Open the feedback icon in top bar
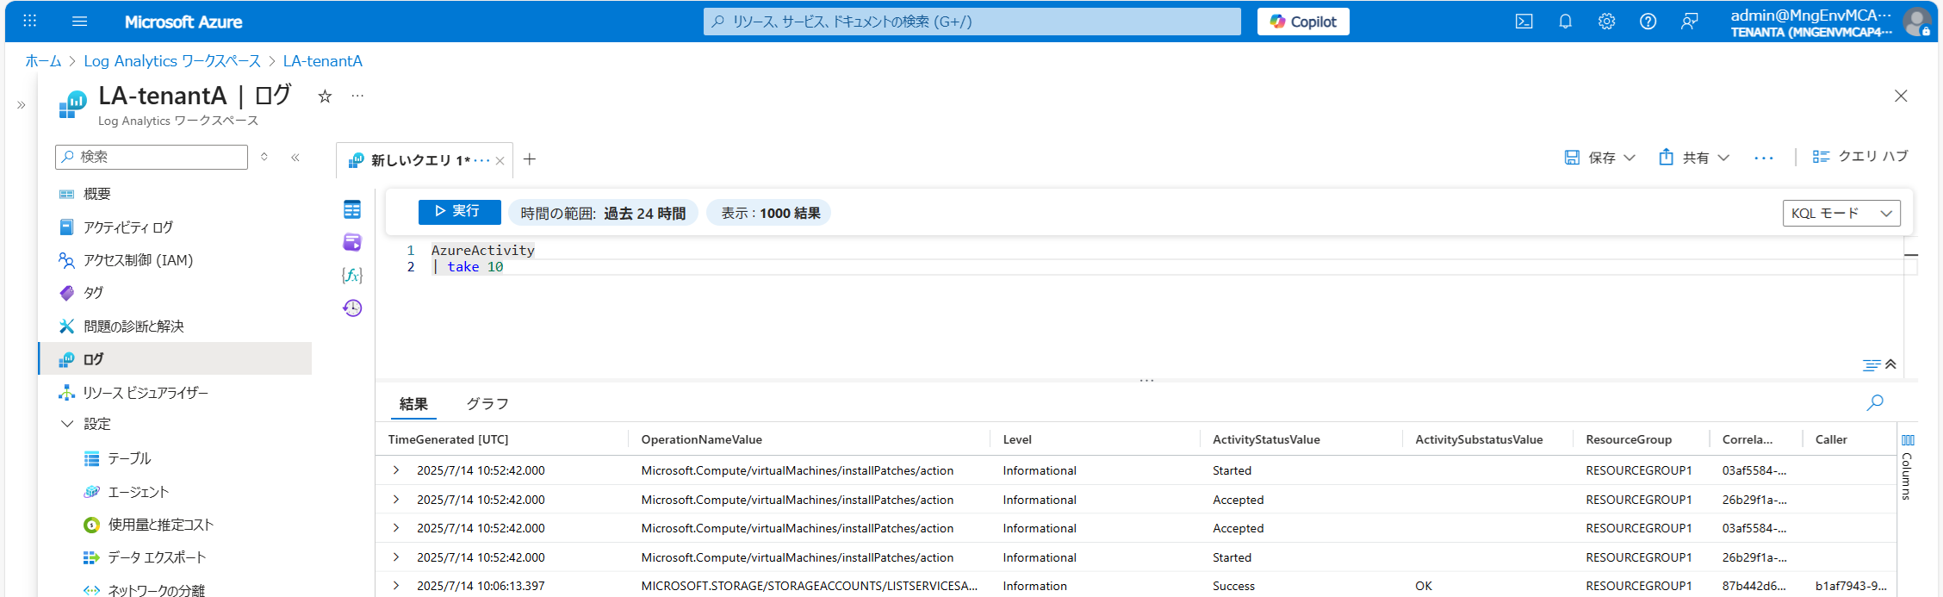 point(1690,22)
